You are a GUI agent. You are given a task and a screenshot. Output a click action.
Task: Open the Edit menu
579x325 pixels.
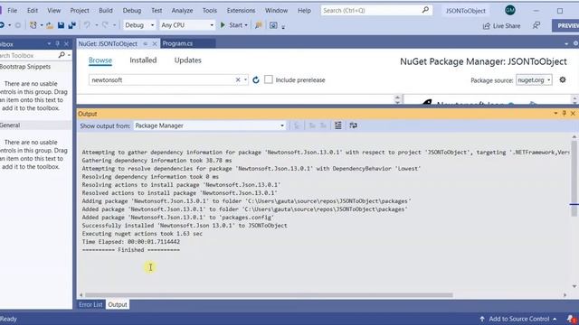pos(33,10)
